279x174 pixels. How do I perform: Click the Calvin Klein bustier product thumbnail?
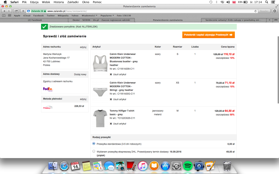click(x=100, y=64)
